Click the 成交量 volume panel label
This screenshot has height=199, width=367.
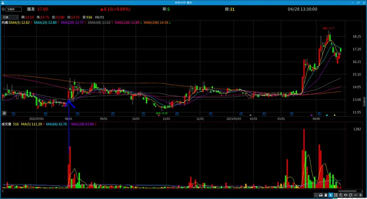pyautogui.click(x=6, y=124)
